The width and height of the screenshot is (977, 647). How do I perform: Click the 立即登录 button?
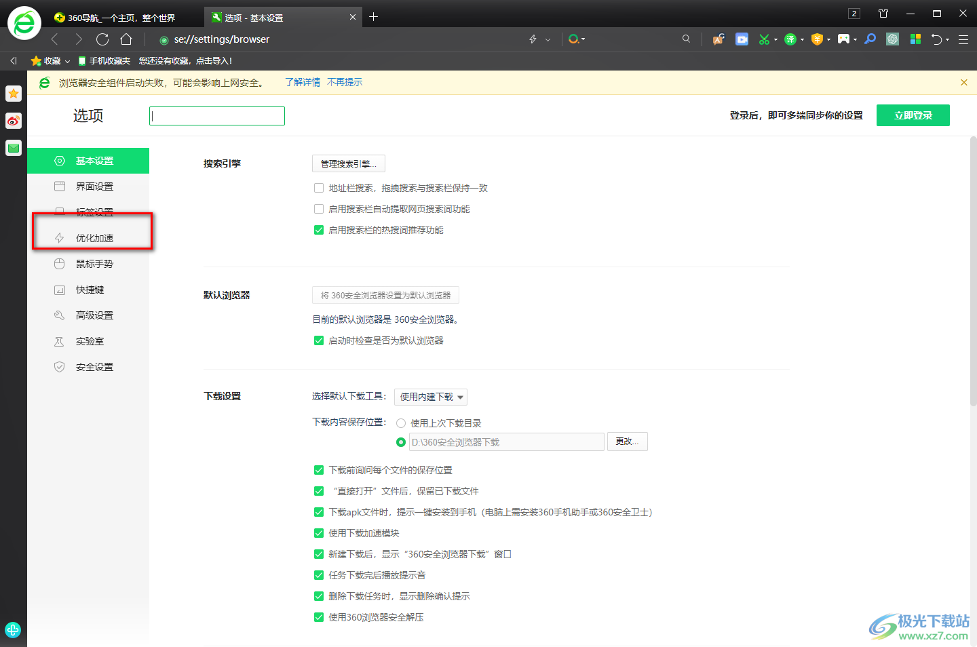(913, 115)
